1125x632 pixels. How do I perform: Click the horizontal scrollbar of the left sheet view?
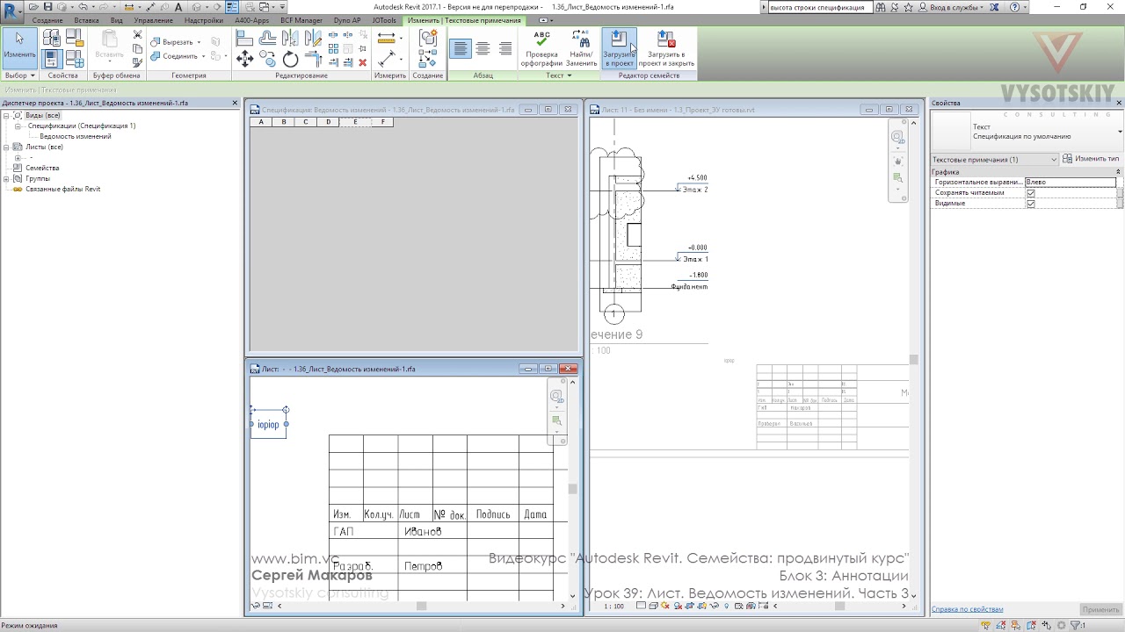pos(421,606)
